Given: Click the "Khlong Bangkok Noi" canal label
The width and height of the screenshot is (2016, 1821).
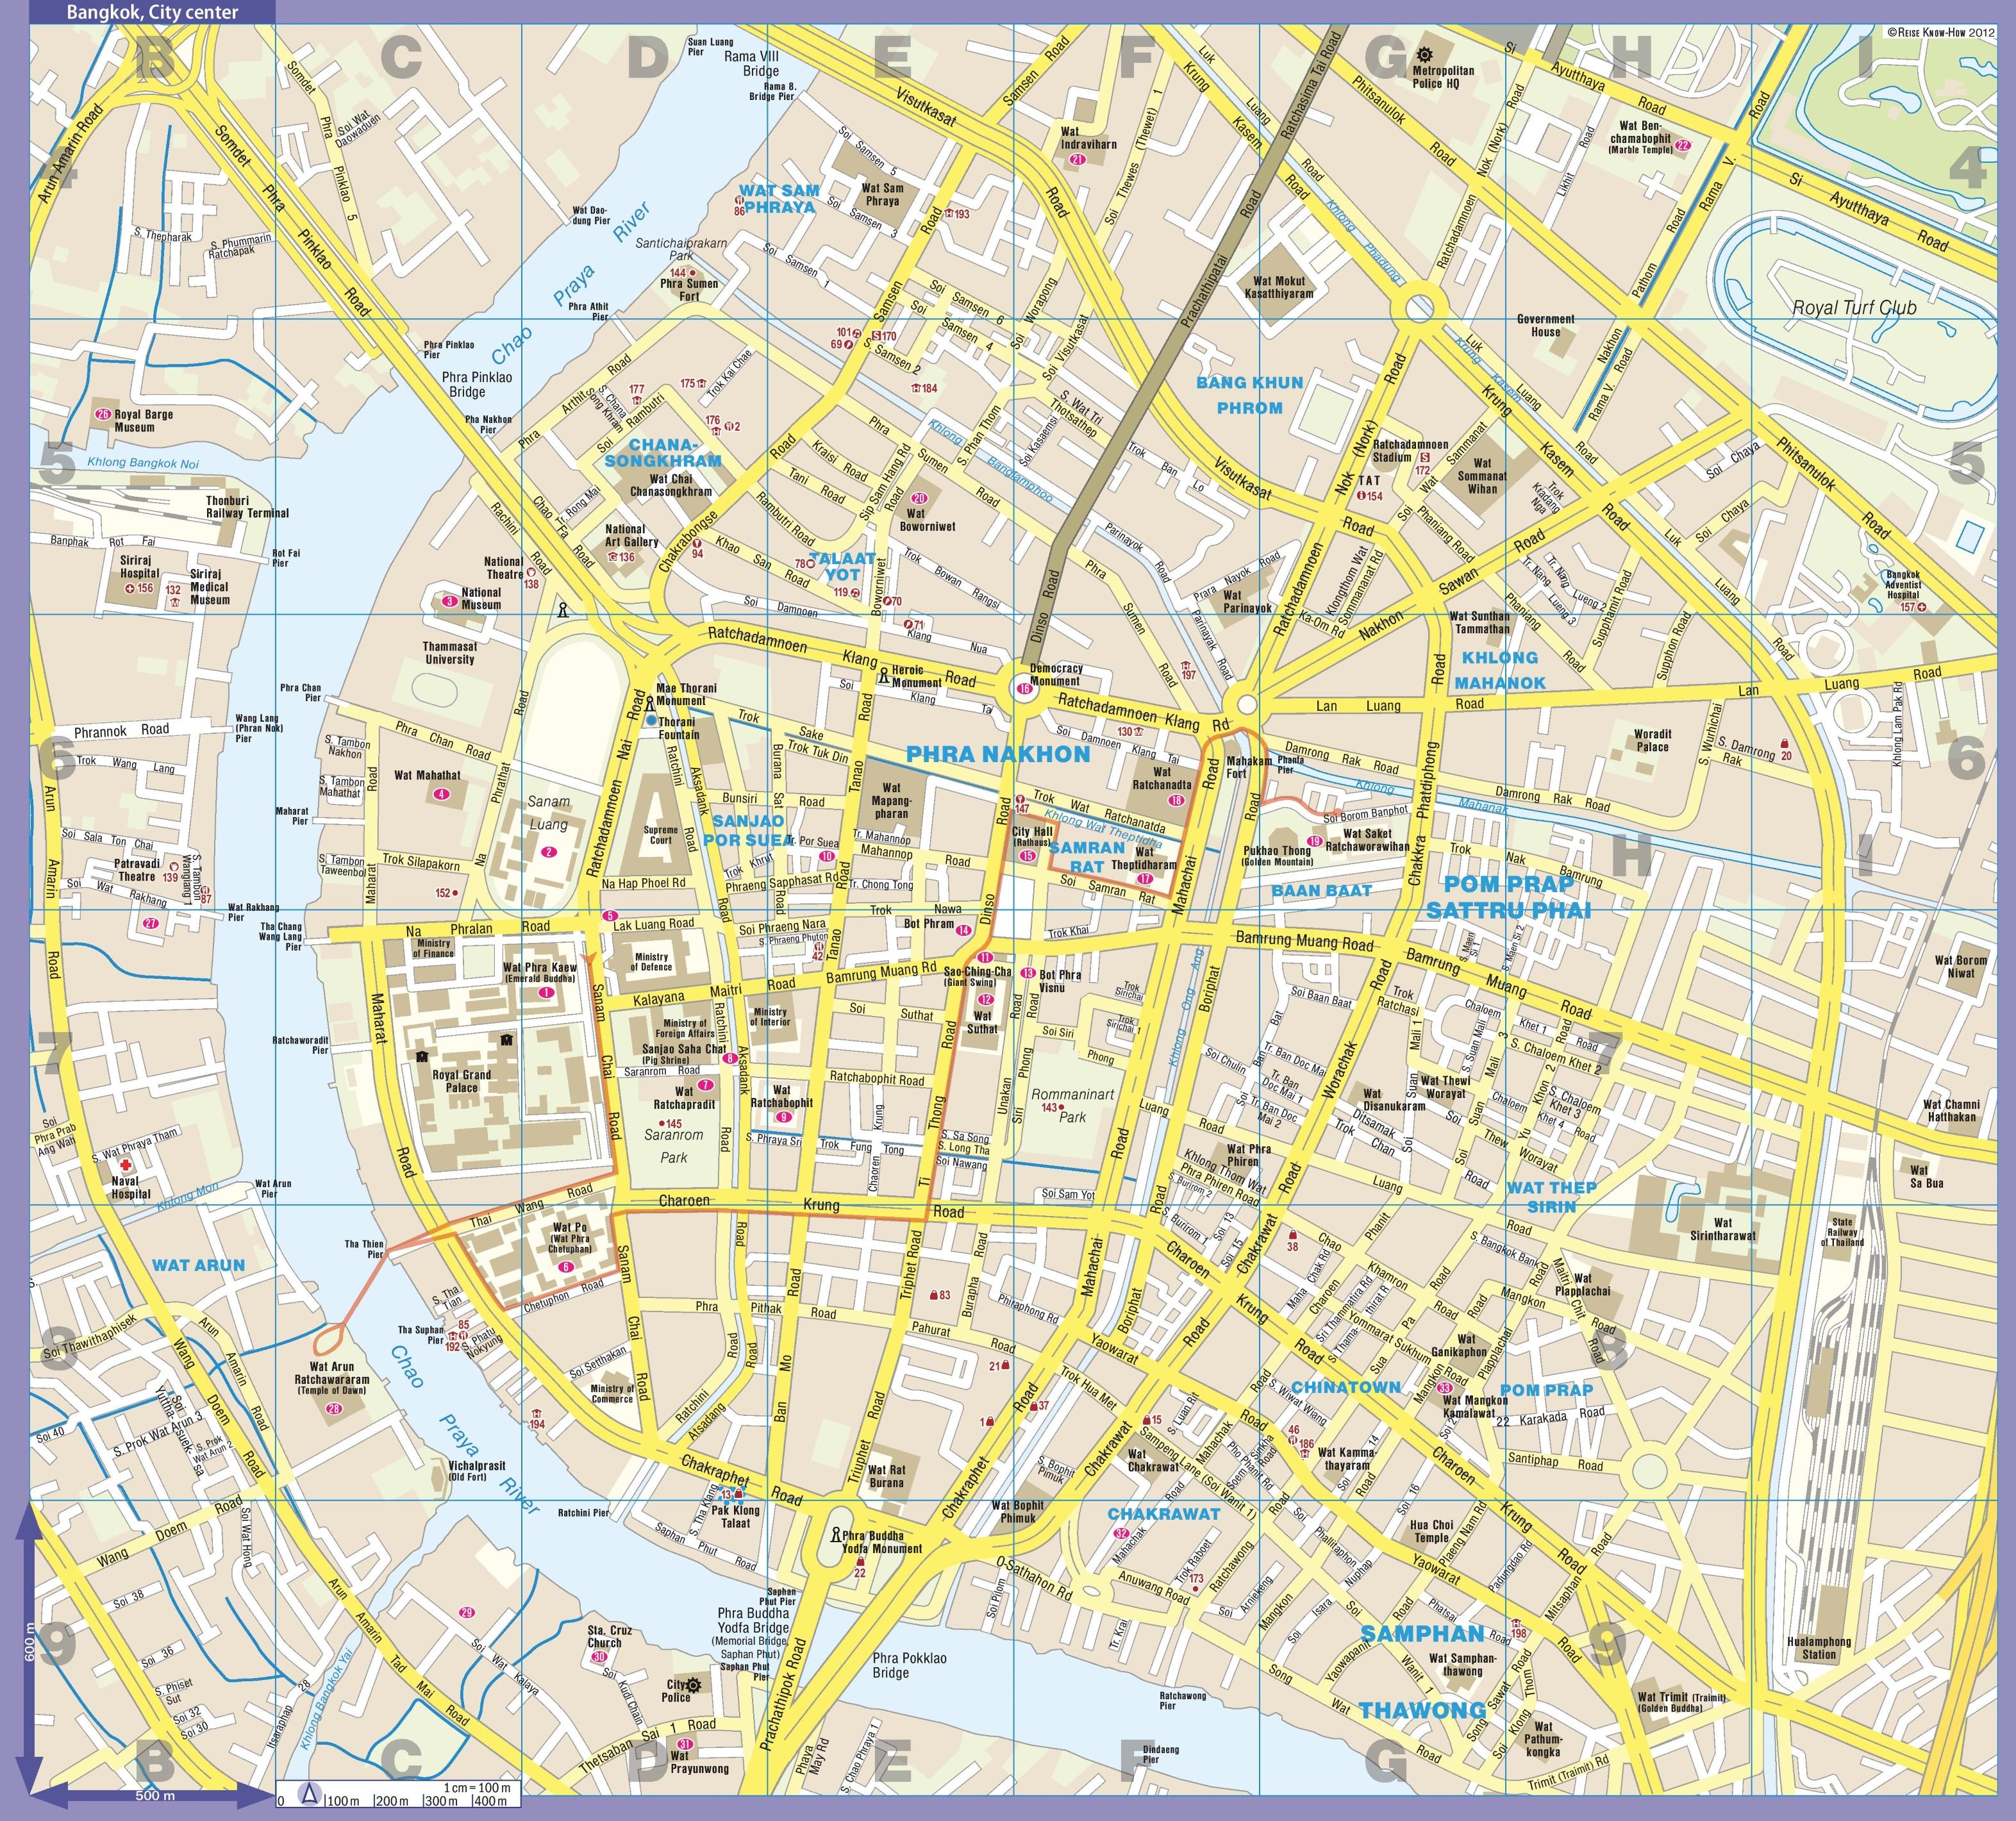Looking at the screenshot, I should click(x=143, y=463).
